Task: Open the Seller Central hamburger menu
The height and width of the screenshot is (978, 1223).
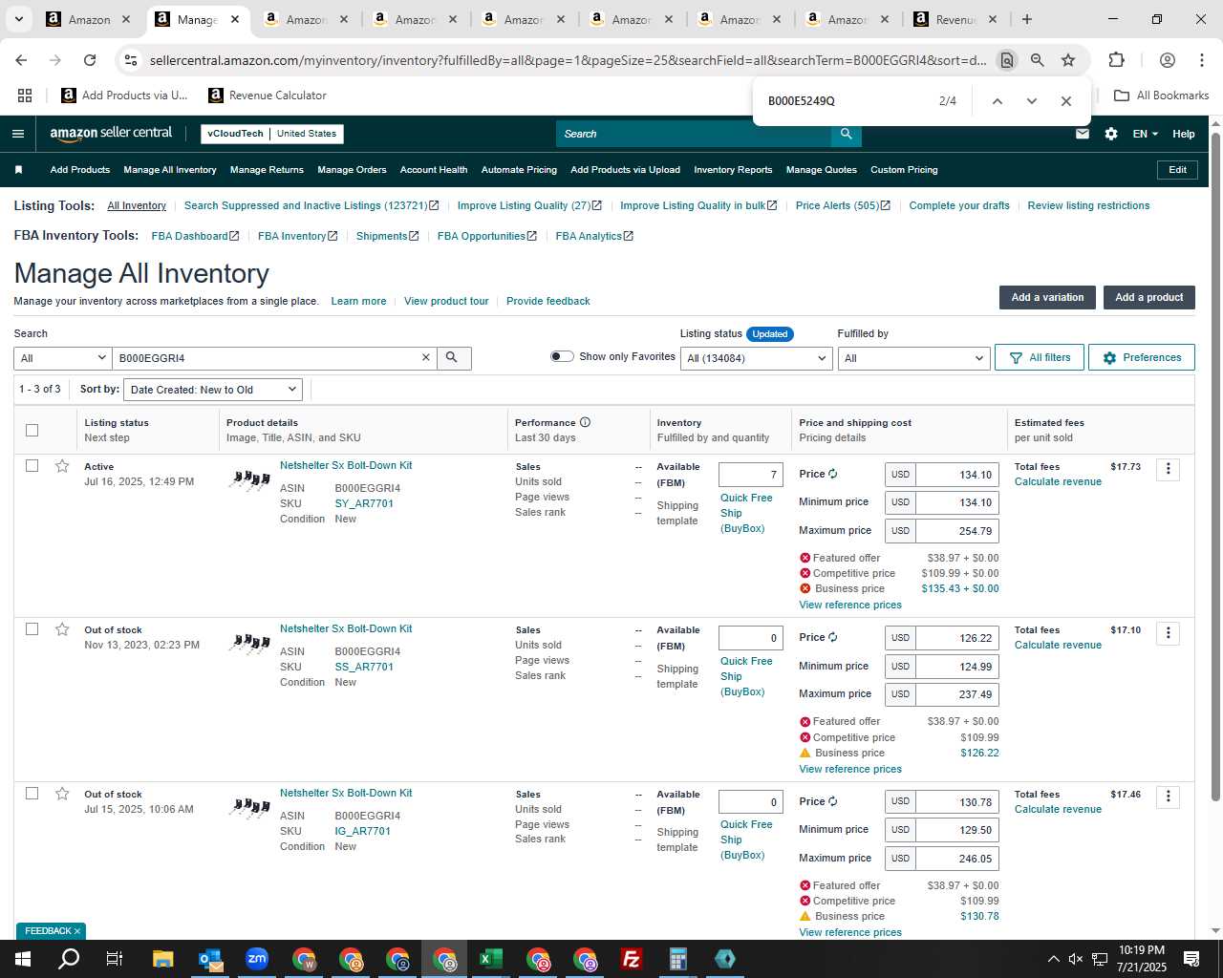Action: pyautogui.click(x=17, y=134)
